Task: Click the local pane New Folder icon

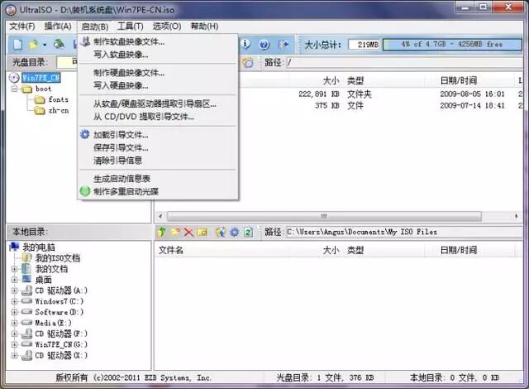Action: pyautogui.click(x=176, y=232)
